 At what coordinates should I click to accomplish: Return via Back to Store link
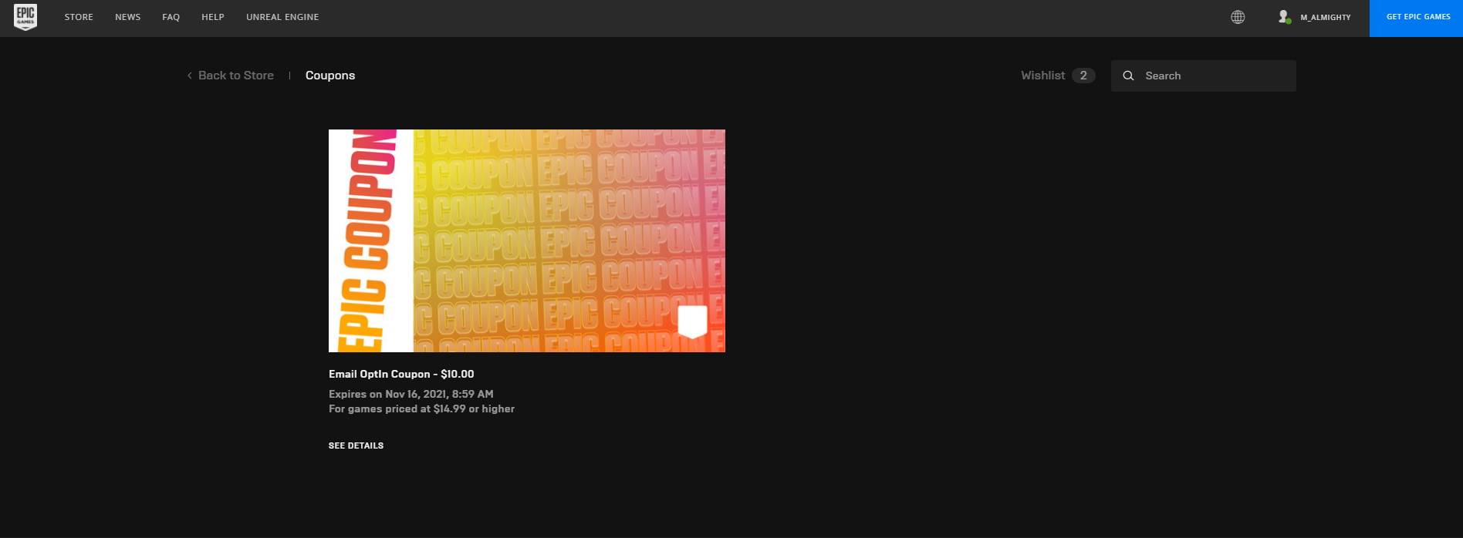(x=235, y=76)
